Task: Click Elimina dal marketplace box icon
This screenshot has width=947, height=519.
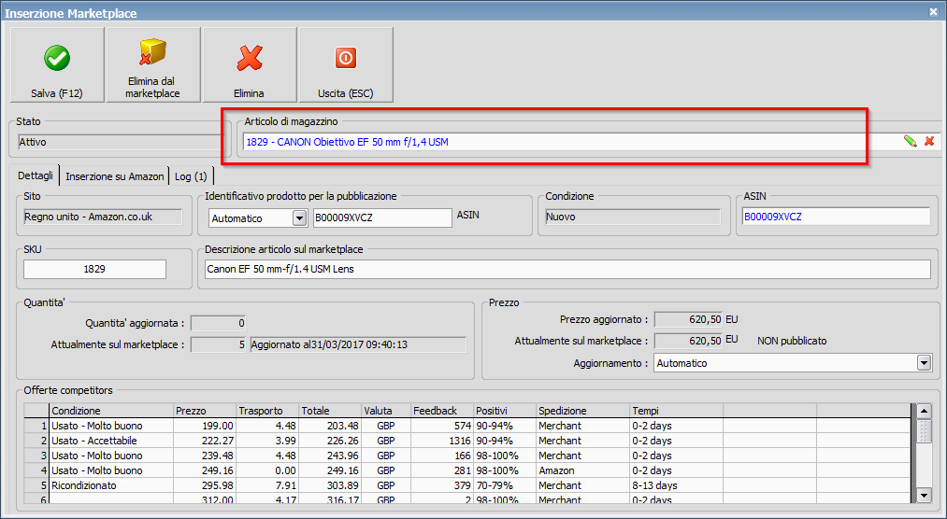Action: click(x=152, y=53)
